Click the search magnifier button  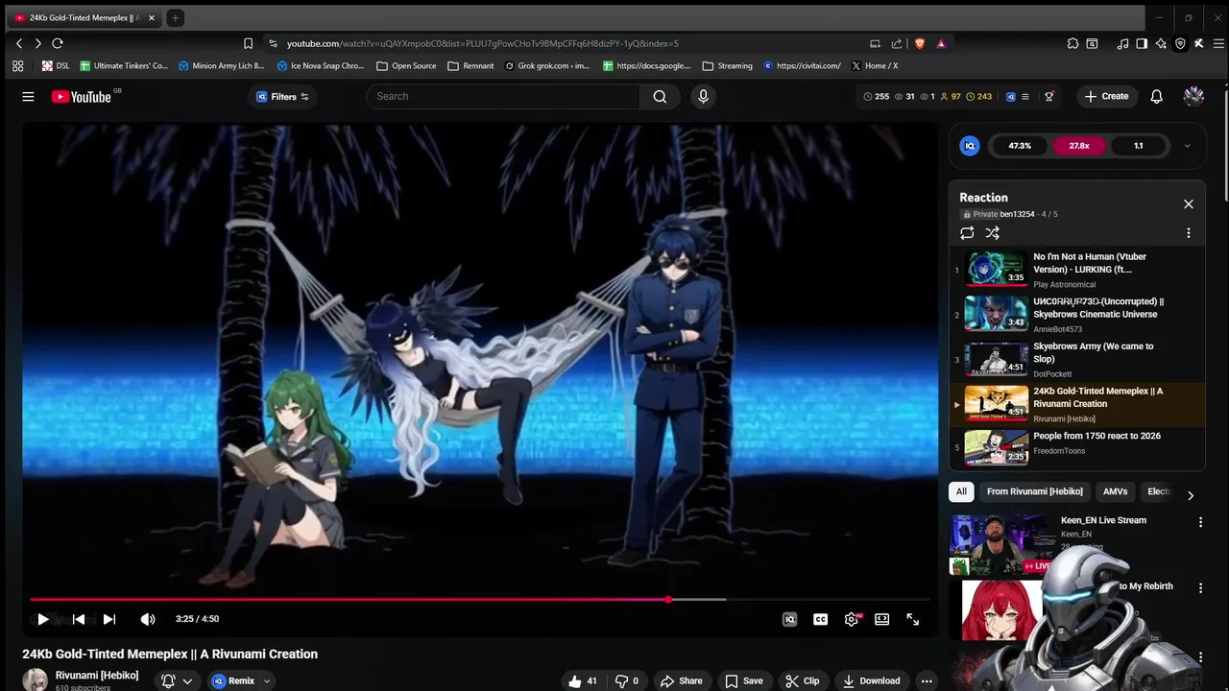660,96
